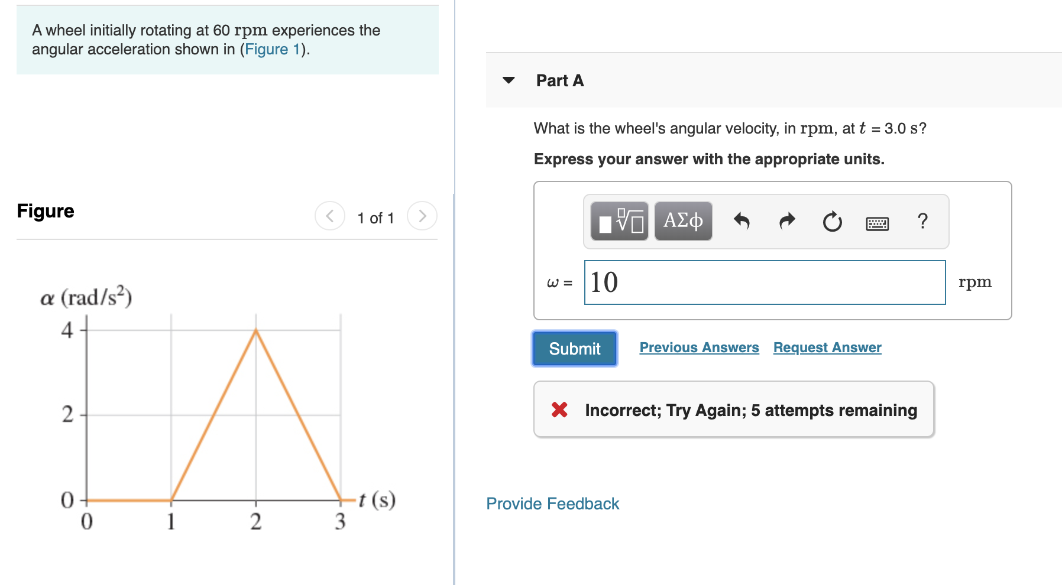Open the ΑΣφ Greek symbols menu
1062x585 pixels.
[x=683, y=221]
